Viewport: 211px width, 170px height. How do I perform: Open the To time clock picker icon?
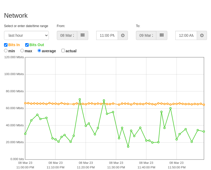coord(202,35)
